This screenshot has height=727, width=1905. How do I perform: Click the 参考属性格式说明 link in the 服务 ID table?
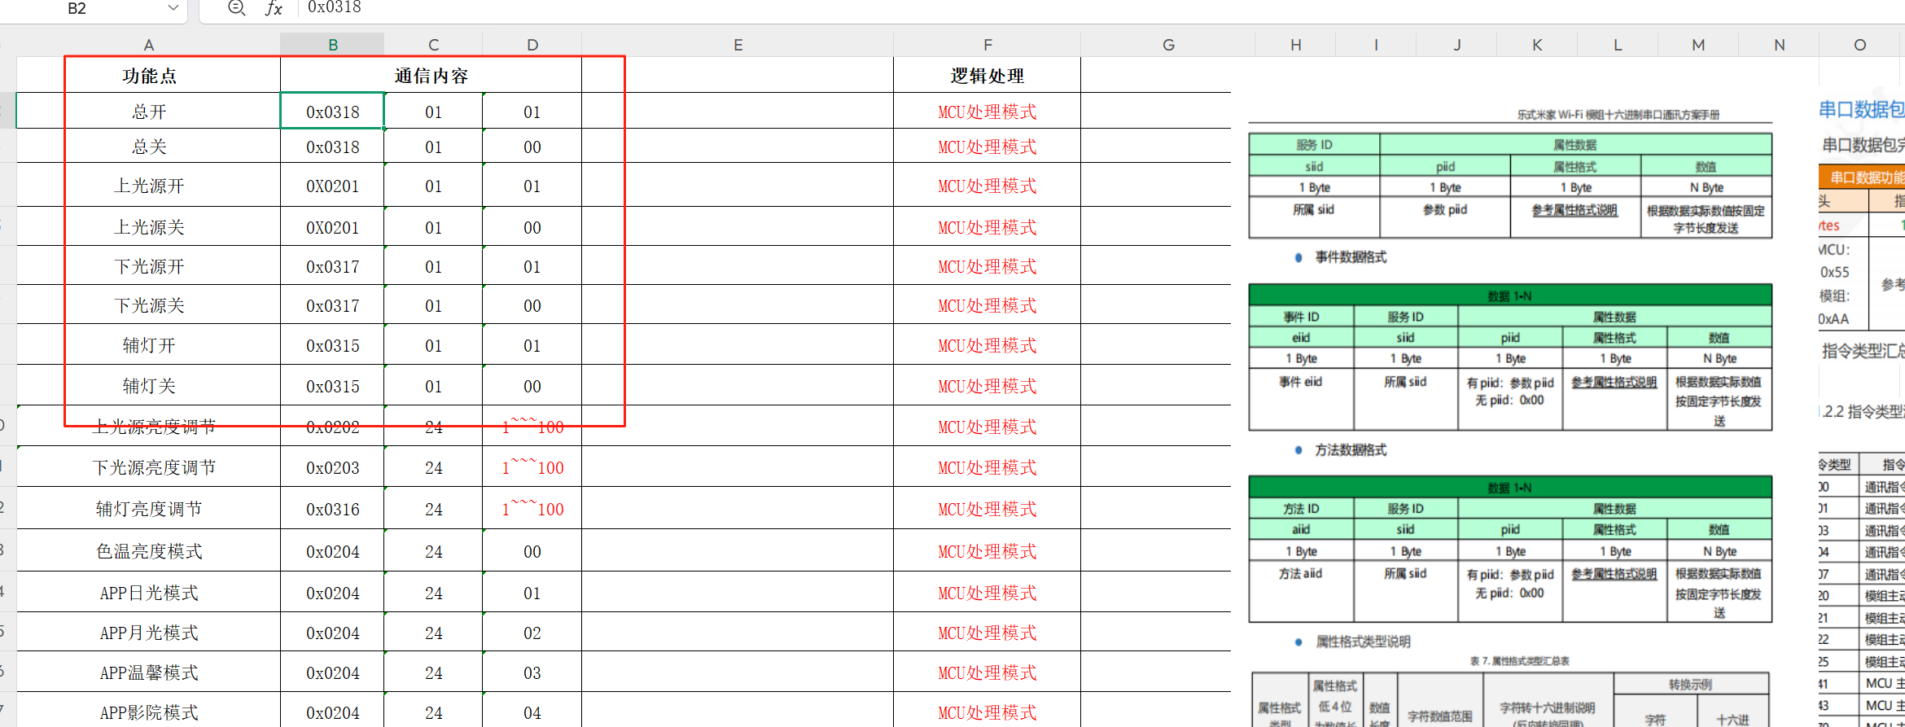click(1574, 210)
